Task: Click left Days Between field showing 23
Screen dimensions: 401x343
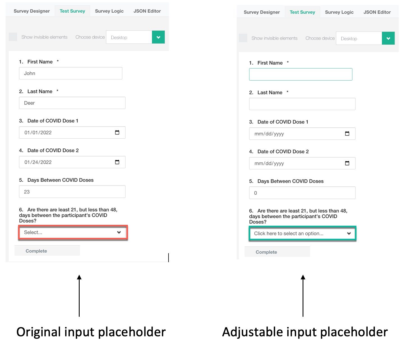Action: (72, 192)
